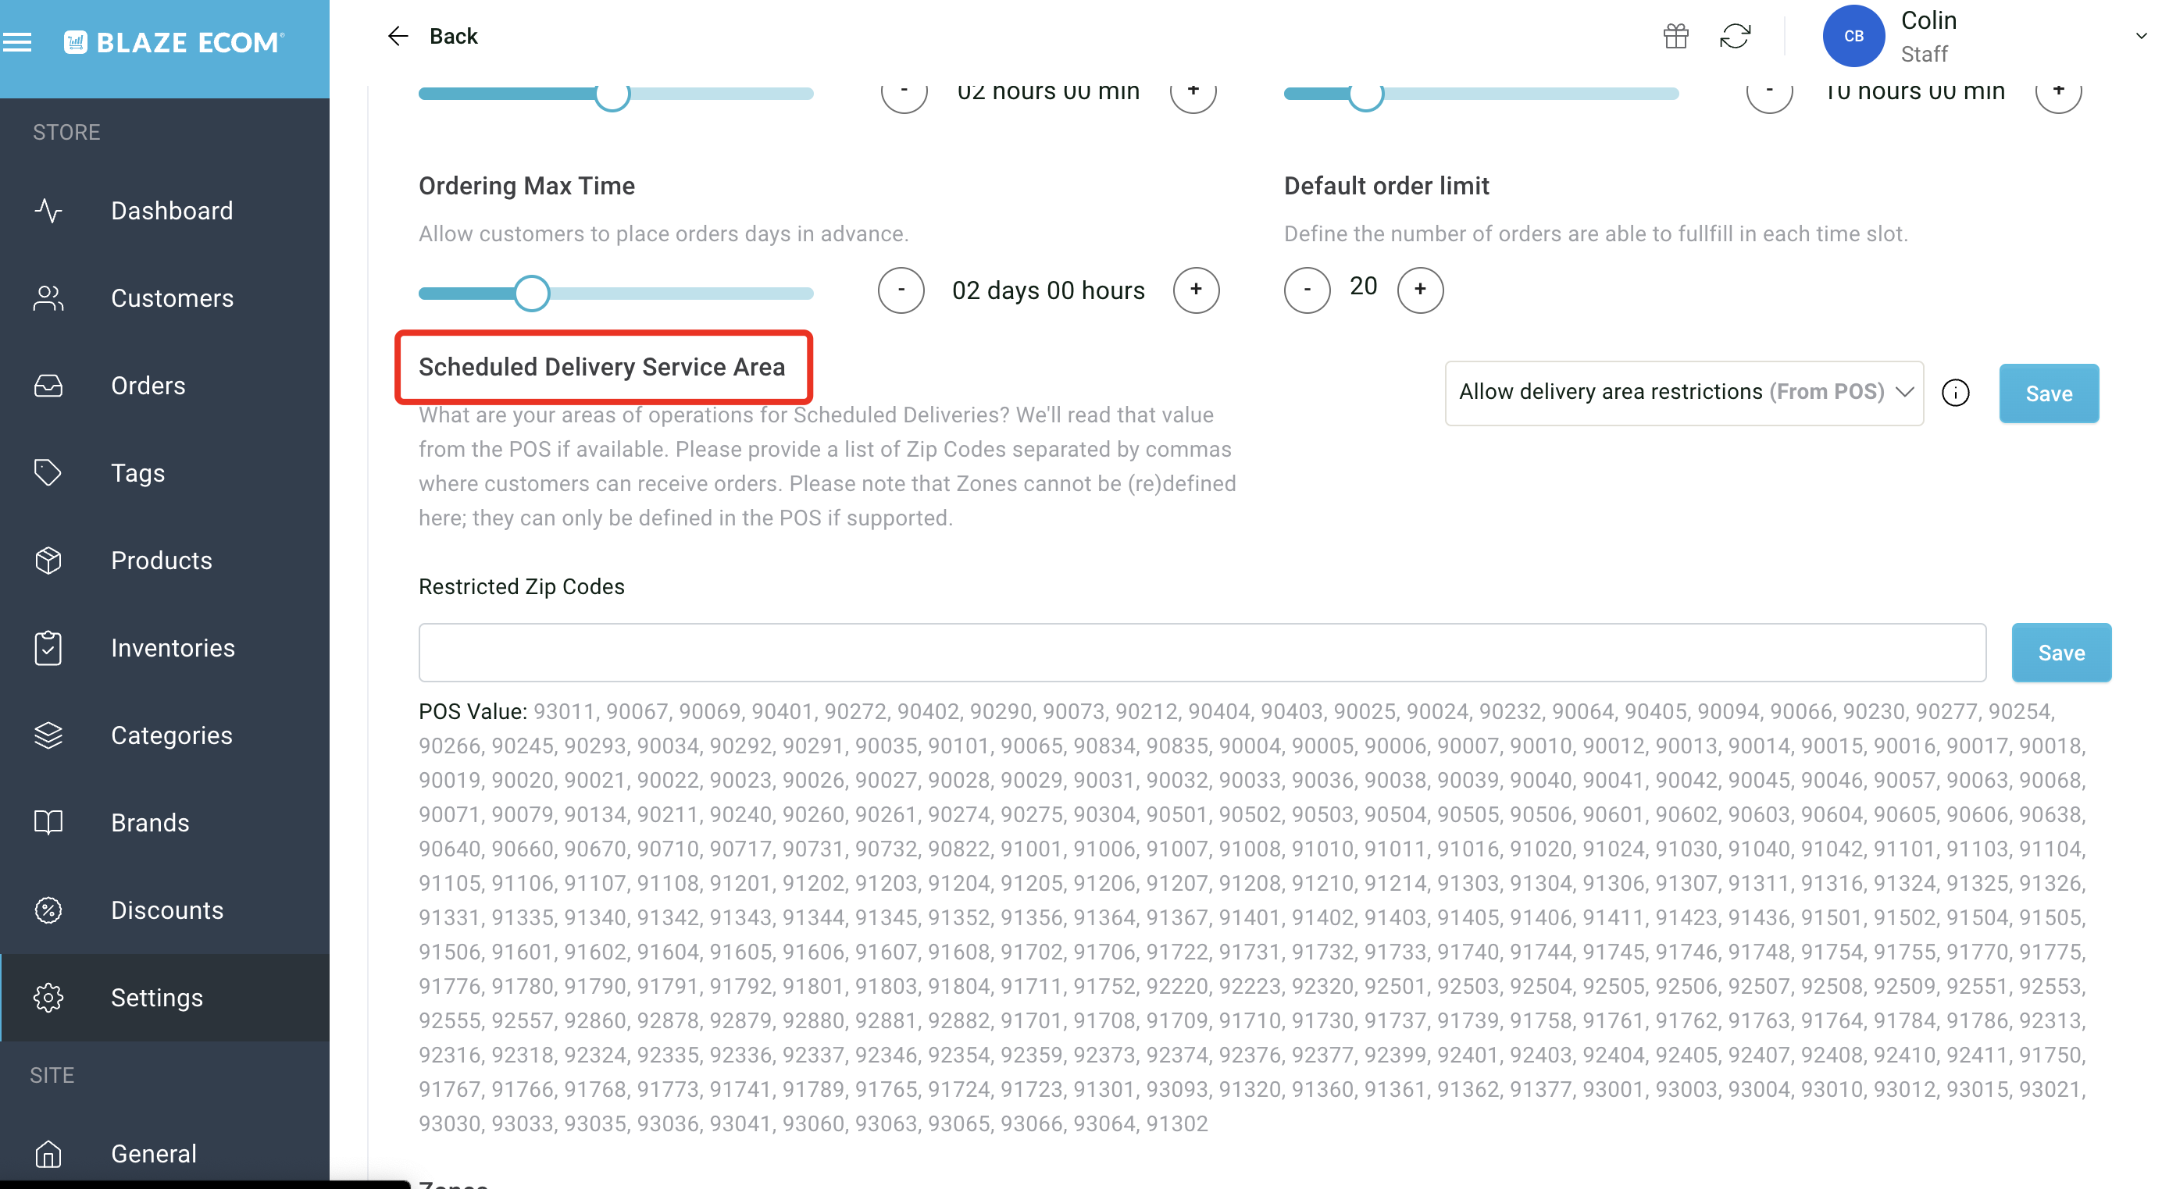The height and width of the screenshot is (1189, 2162).
Task: Select Settings menu item
Action: (156, 997)
